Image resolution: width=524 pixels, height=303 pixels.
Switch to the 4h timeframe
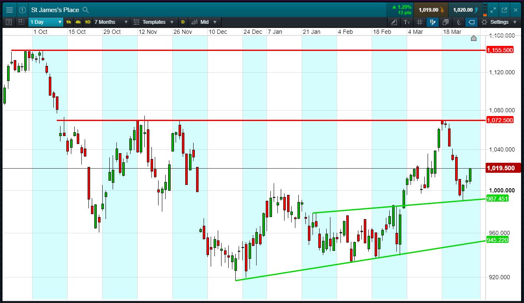pos(78,22)
